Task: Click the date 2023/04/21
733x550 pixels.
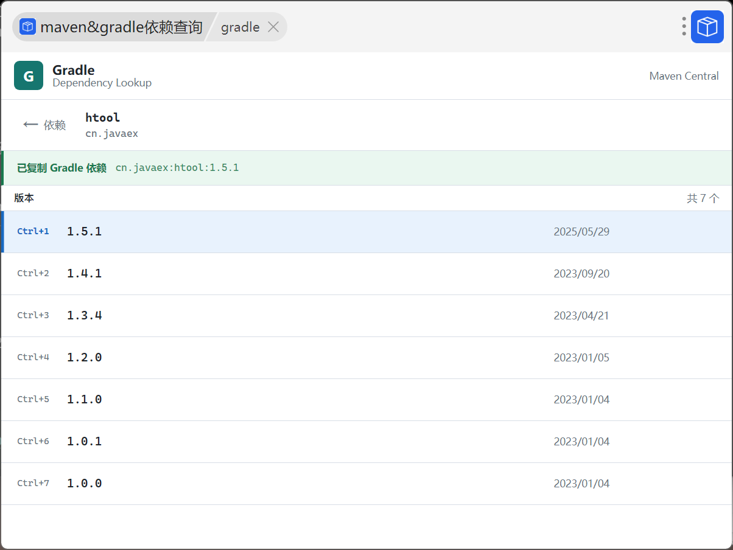Action: click(581, 316)
